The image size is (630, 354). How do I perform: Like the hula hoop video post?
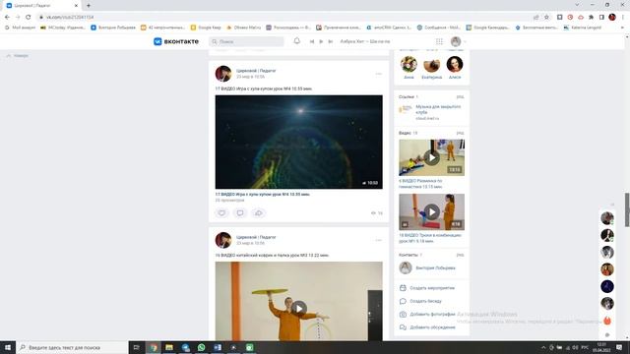(x=221, y=212)
